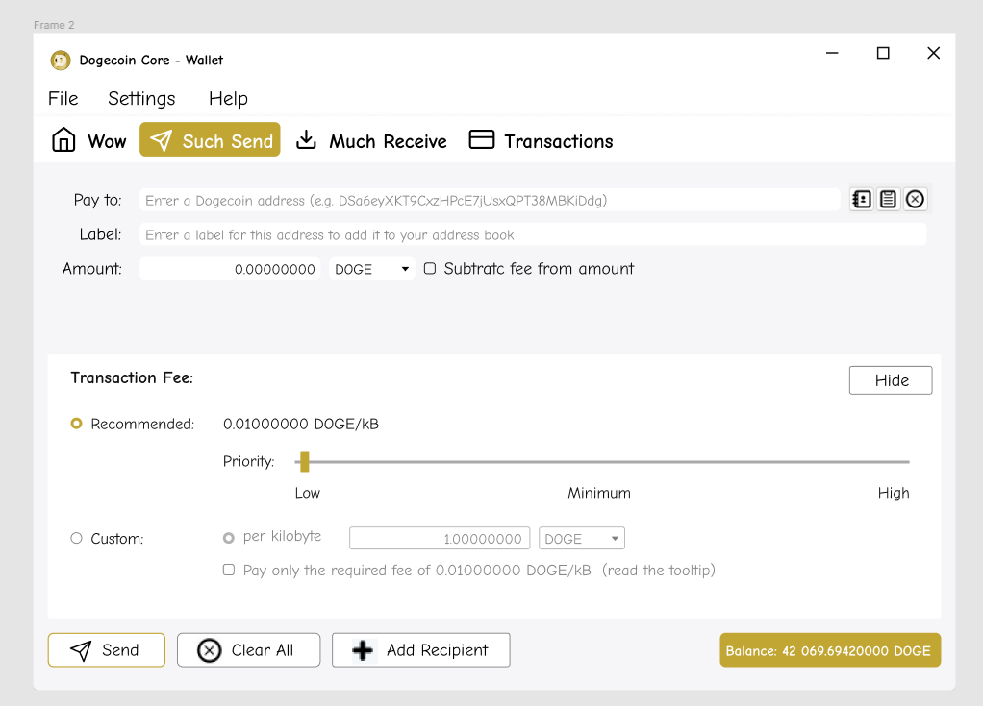Hide the Transaction Fee settings
The height and width of the screenshot is (706, 983).
pyautogui.click(x=890, y=379)
